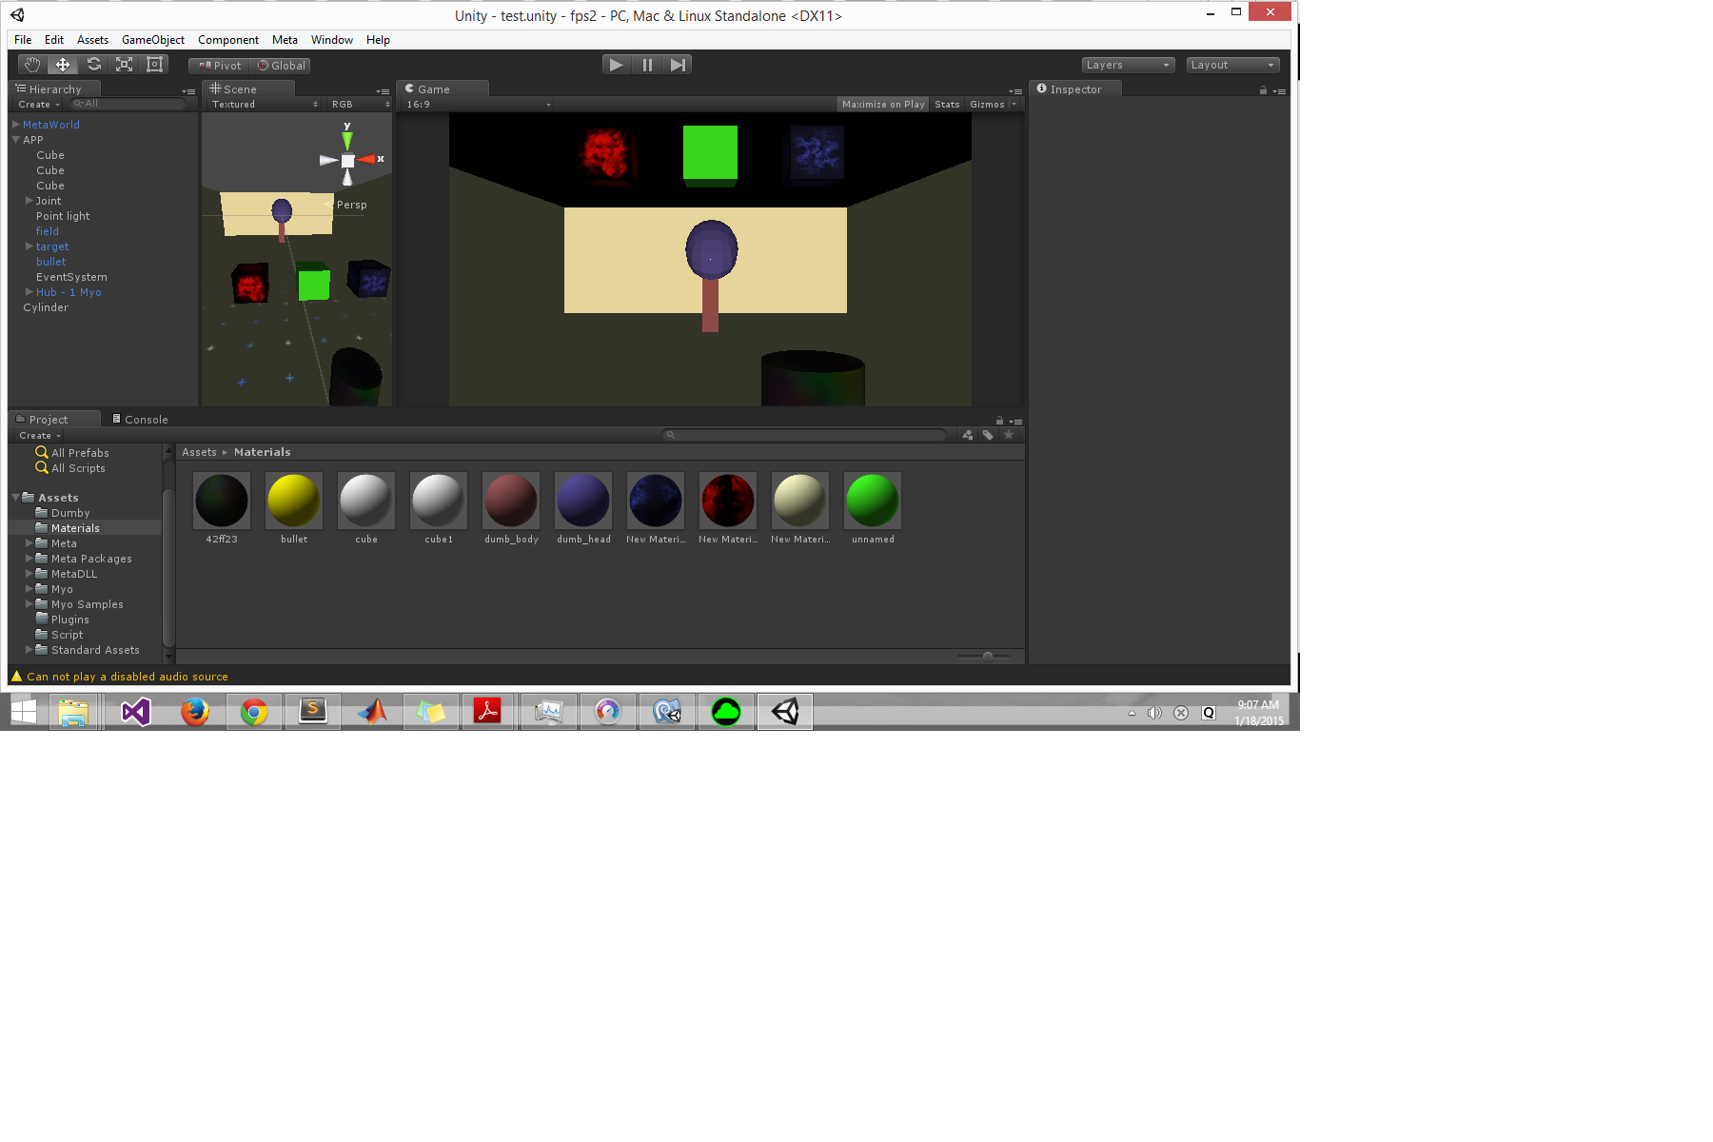Select the Scale tool
The width and height of the screenshot is (1713, 1142).
tap(124, 65)
